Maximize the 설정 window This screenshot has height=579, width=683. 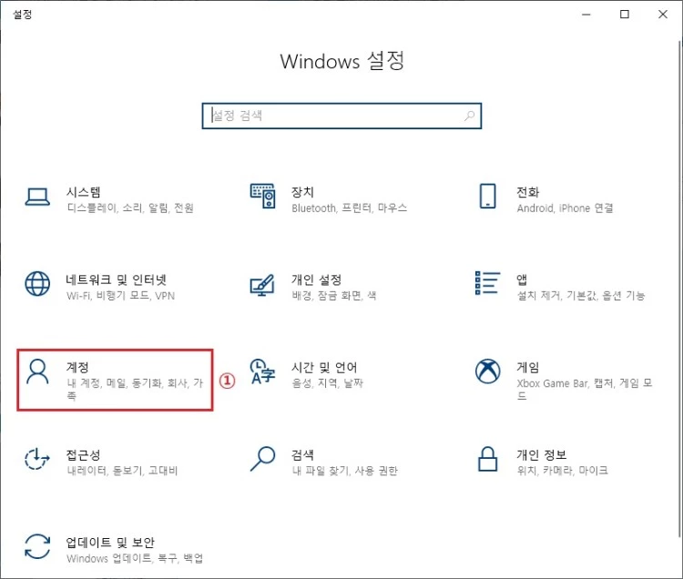pyautogui.click(x=624, y=15)
